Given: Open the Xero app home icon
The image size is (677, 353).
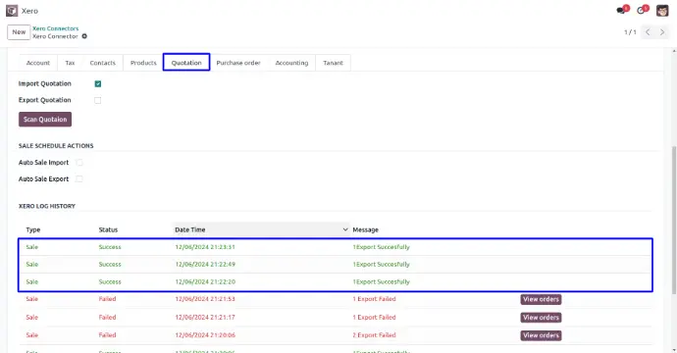Looking at the screenshot, I should pos(12,11).
